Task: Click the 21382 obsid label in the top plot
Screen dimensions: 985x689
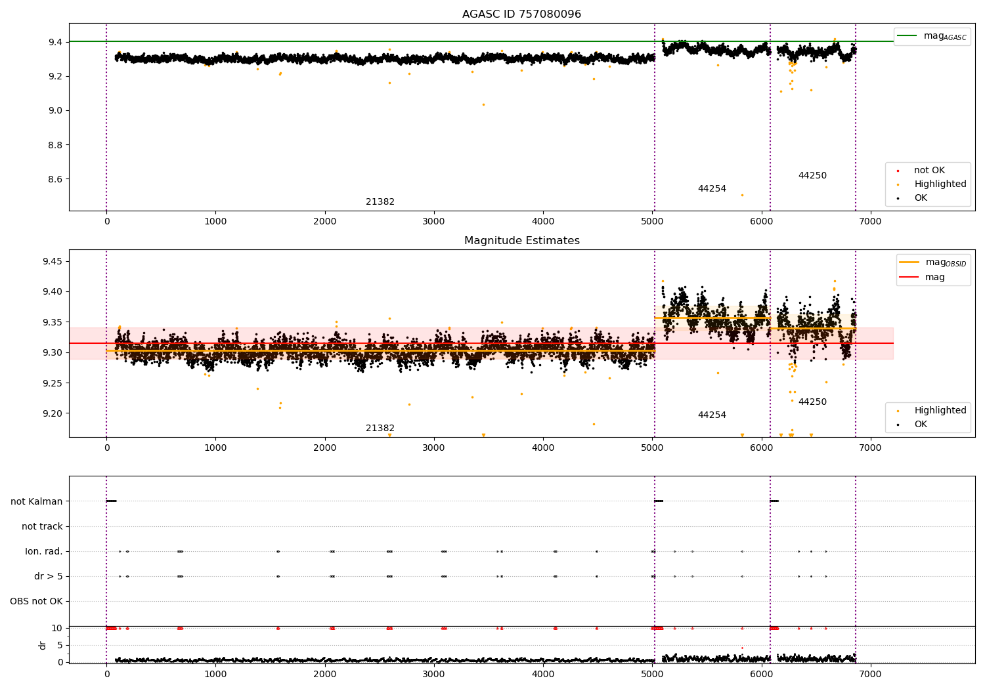Action: [x=380, y=202]
